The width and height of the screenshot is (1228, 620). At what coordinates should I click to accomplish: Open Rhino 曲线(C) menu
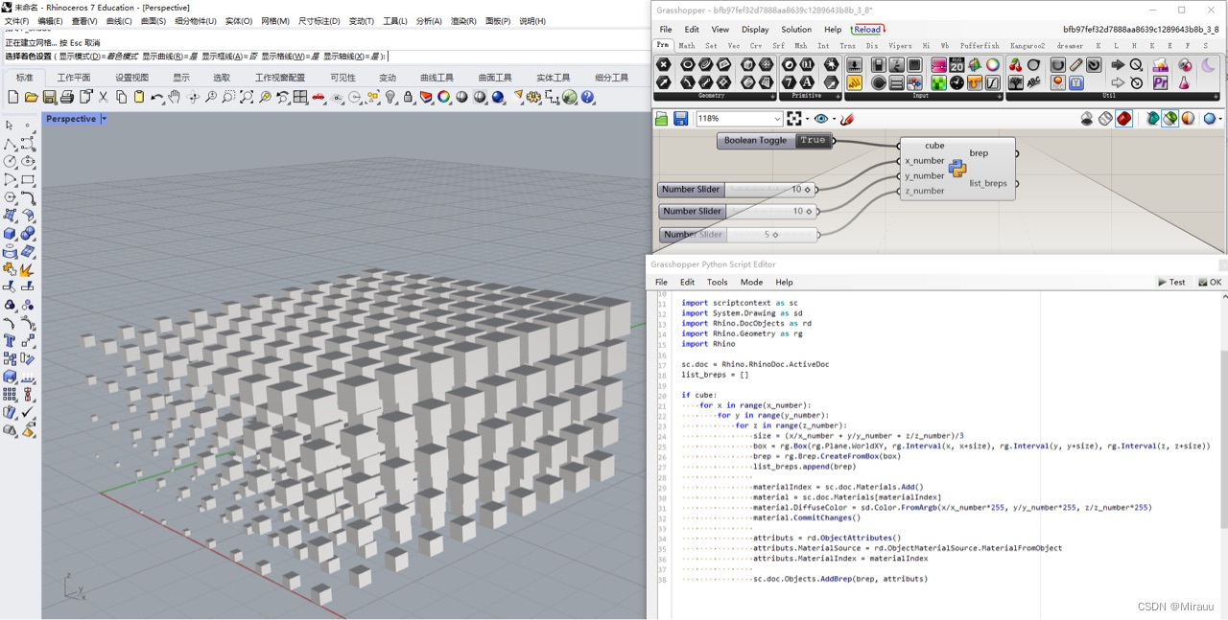(119, 21)
